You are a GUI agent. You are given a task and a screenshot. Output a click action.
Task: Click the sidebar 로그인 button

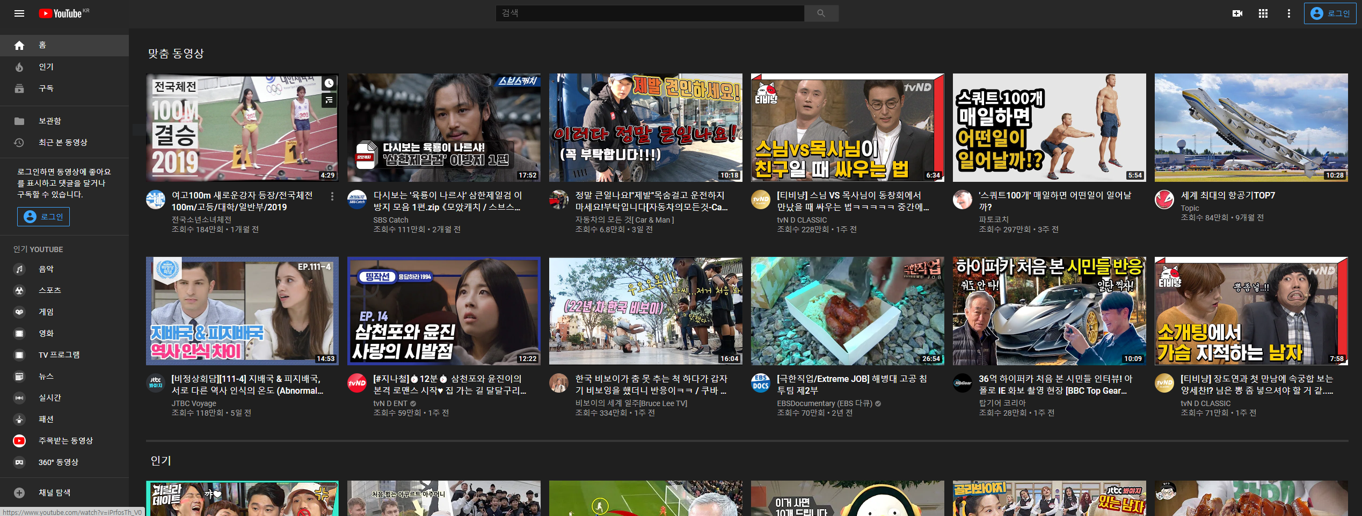pos(43,217)
